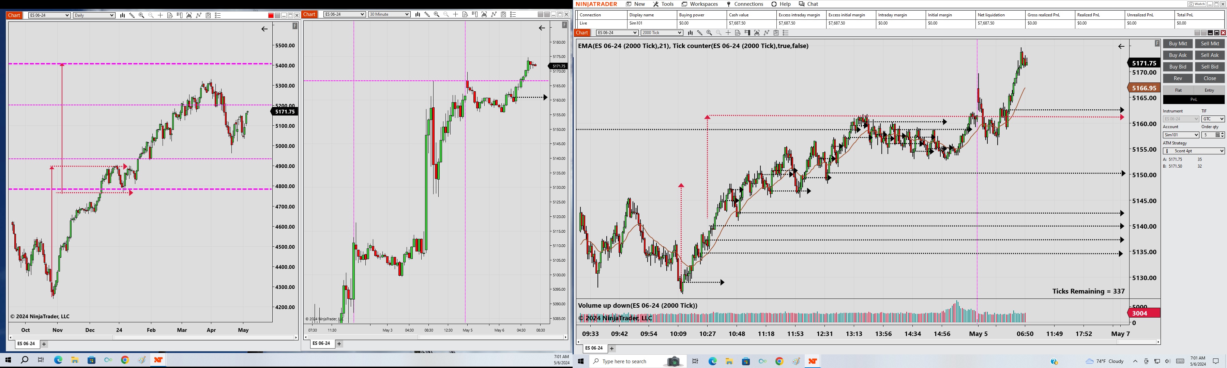The width and height of the screenshot is (1227, 368).
Task: Open data box icon in 2000 Tick chart
Action: tap(738, 33)
